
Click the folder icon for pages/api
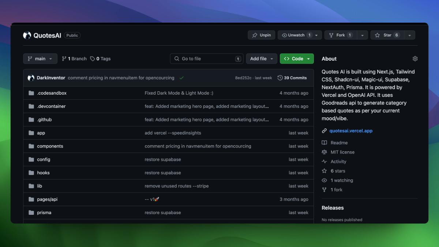click(31, 199)
